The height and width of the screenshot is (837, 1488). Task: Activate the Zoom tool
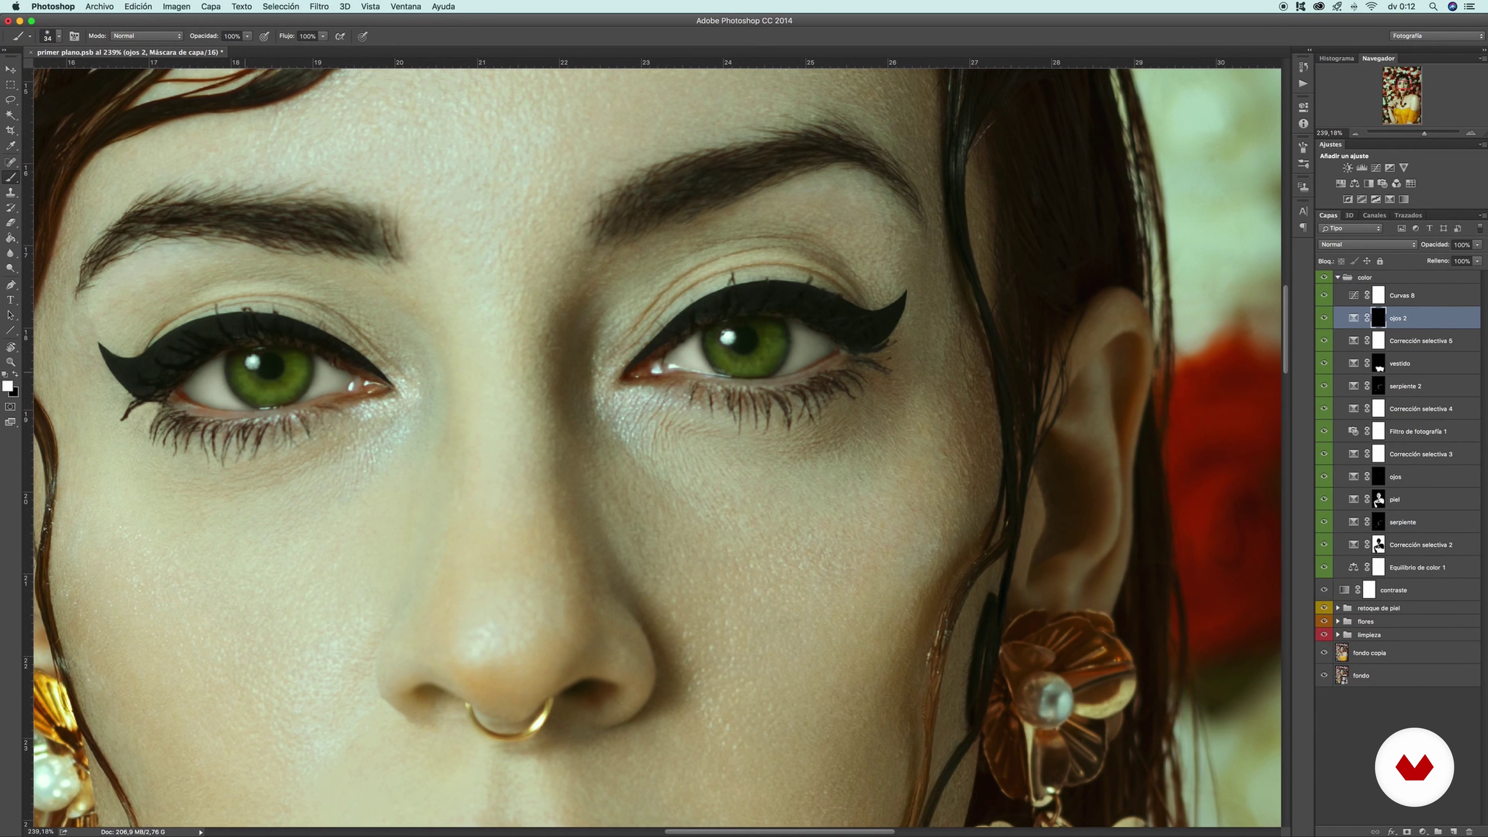[10, 362]
